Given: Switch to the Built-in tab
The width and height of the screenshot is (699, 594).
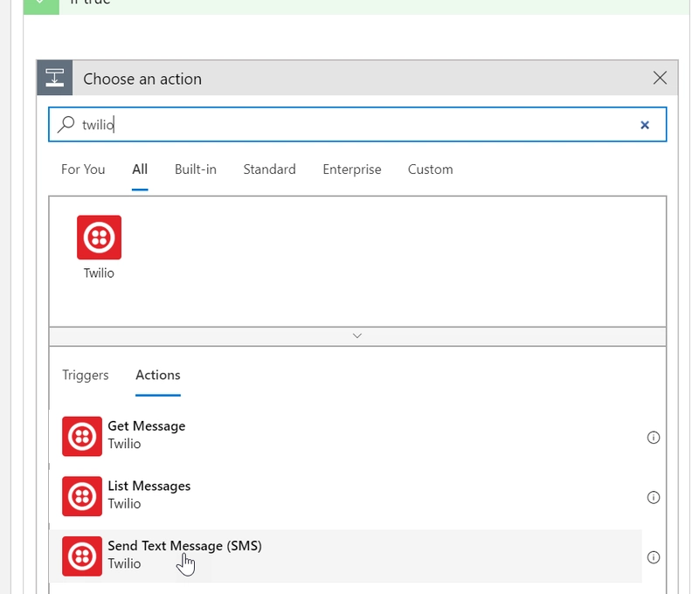Looking at the screenshot, I should point(194,169).
